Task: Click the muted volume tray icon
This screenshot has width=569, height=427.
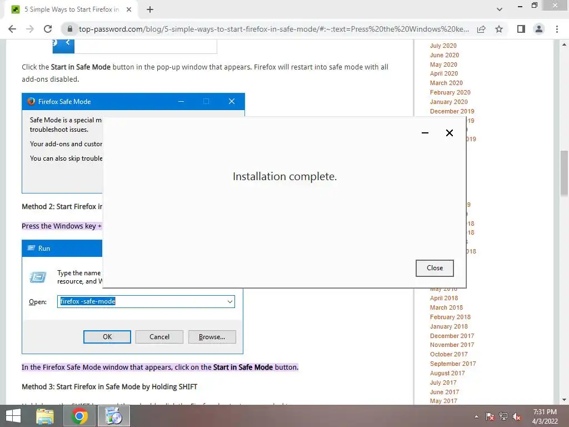Action: click(x=517, y=416)
